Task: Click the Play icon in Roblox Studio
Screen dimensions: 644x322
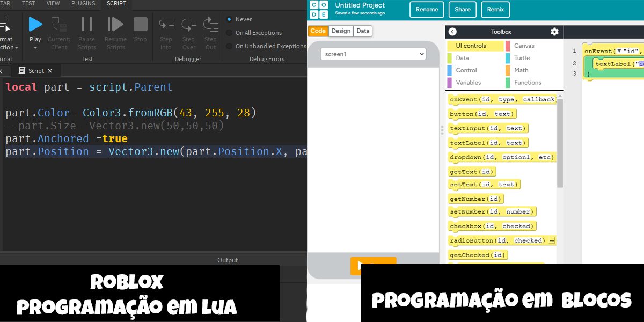Action: tap(35, 24)
